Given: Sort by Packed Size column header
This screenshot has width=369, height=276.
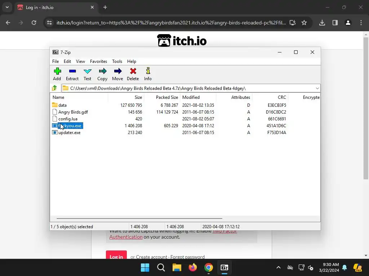Looking at the screenshot, I should click(162, 97).
